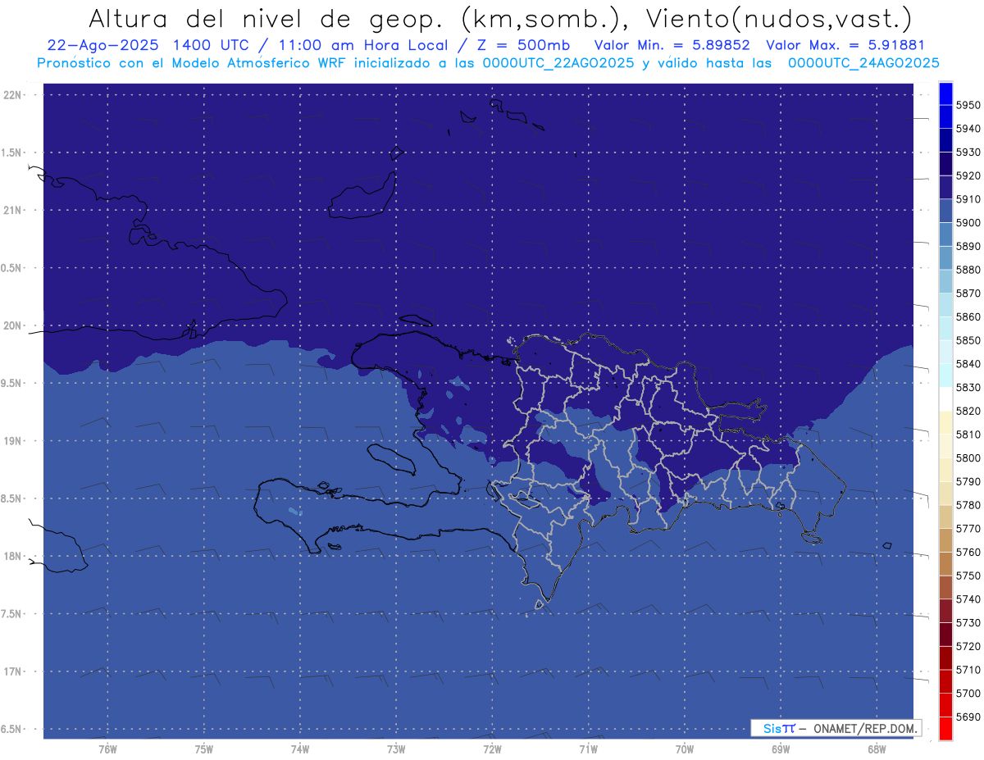The height and width of the screenshot is (760, 984).
Task: Click the "75W" longitude label
Action: tap(204, 749)
